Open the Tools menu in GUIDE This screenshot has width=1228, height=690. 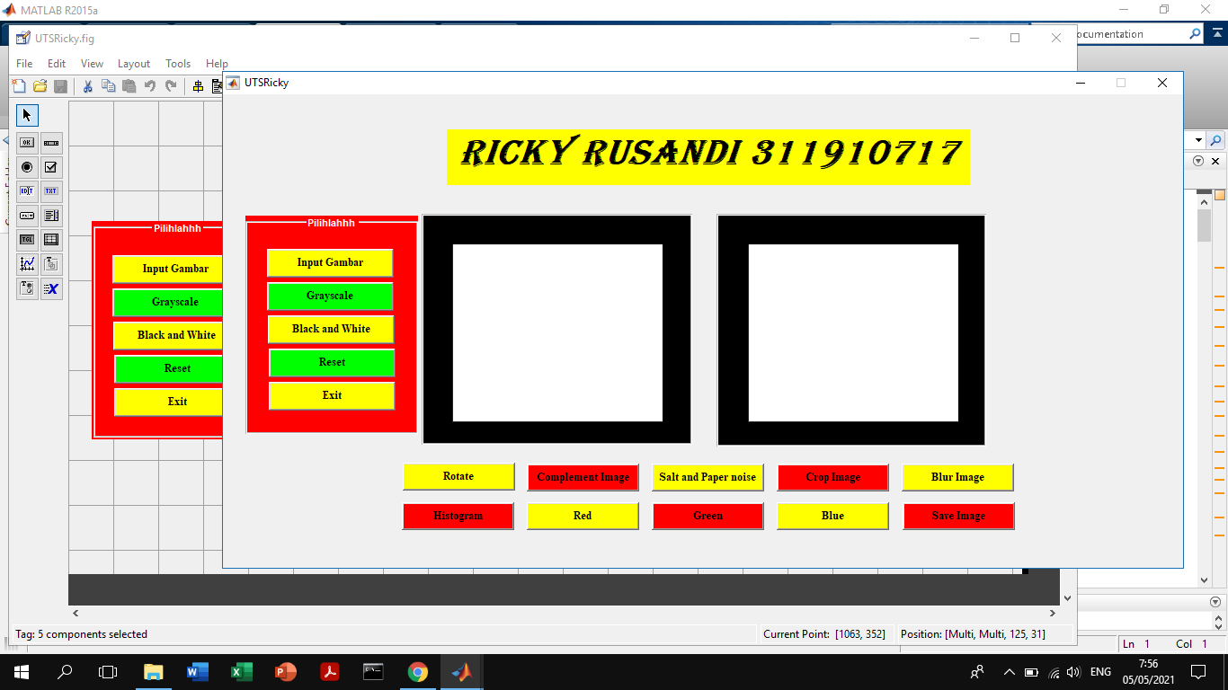177,64
